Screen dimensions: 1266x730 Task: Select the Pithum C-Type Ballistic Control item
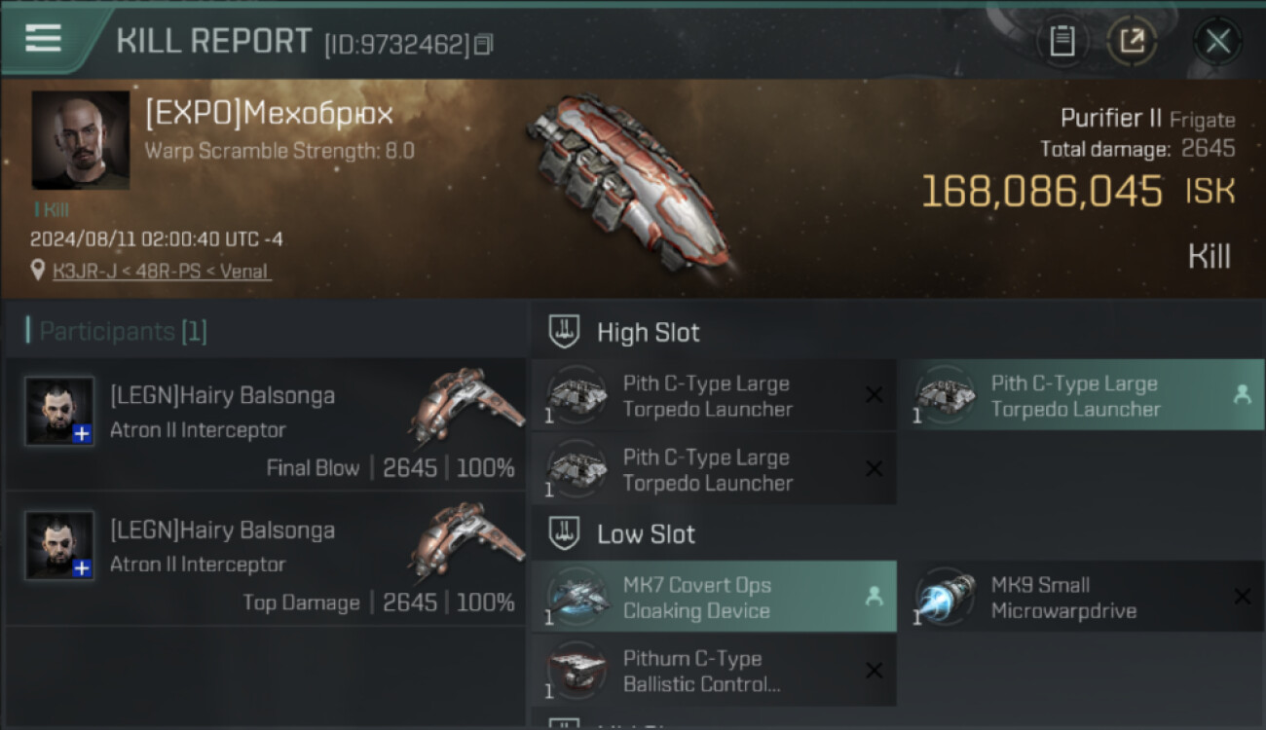[713, 671]
